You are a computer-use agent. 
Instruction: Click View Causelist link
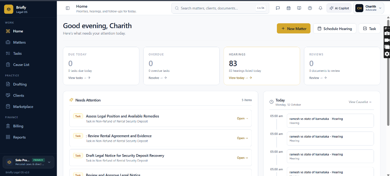360,102
